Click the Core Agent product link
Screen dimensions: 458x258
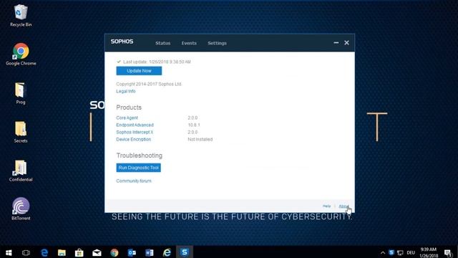tap(127, 118)
